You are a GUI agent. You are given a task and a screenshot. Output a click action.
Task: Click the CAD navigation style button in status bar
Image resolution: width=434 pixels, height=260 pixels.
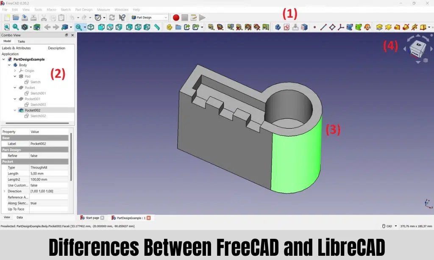click(x=388, y=226)
